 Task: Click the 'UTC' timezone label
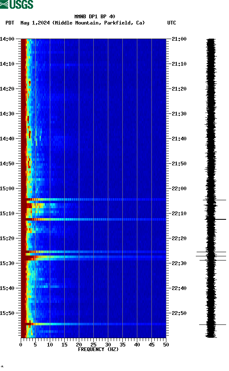coord(172,23)
